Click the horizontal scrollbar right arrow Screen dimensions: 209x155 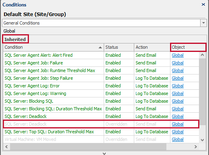coord(196,147)
